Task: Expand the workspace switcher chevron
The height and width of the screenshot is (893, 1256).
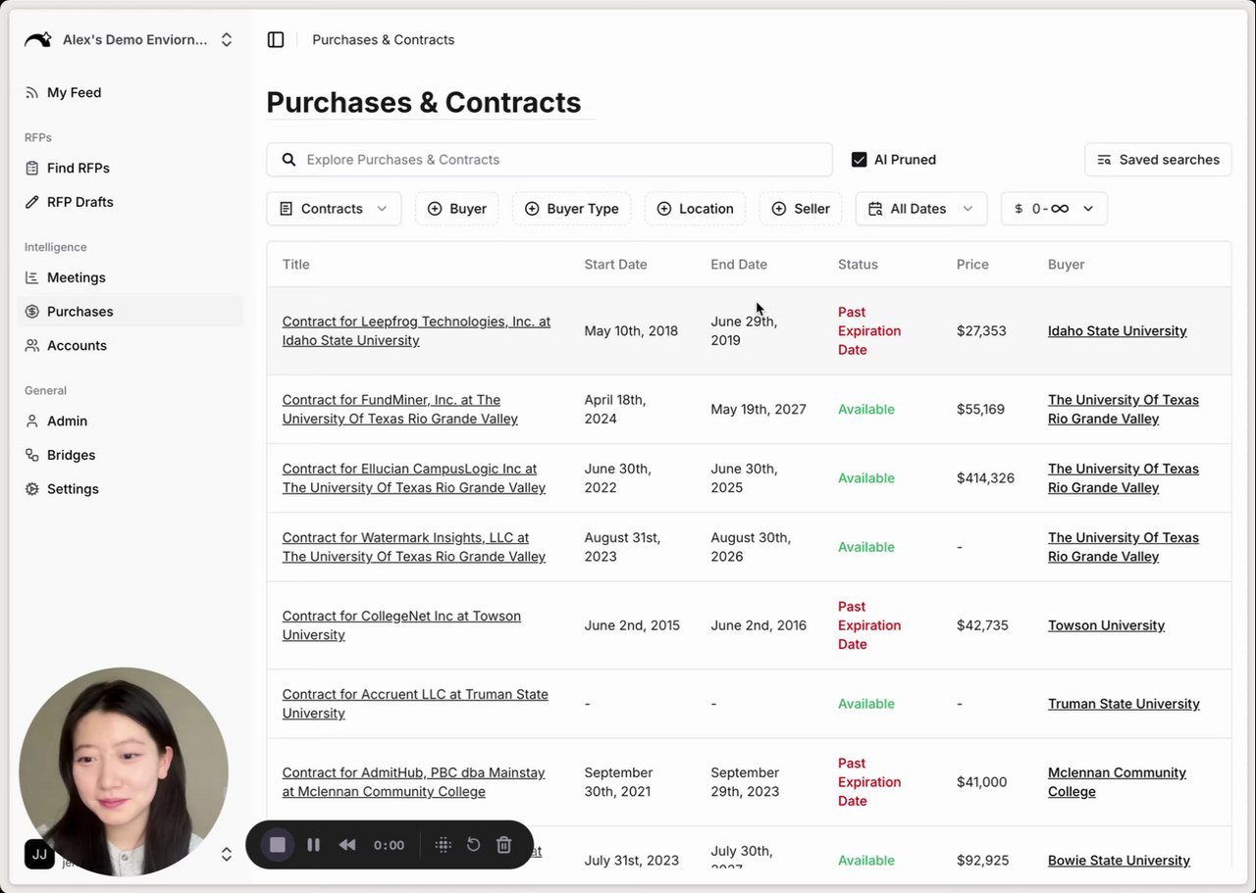Action: [x=227, y=40]
